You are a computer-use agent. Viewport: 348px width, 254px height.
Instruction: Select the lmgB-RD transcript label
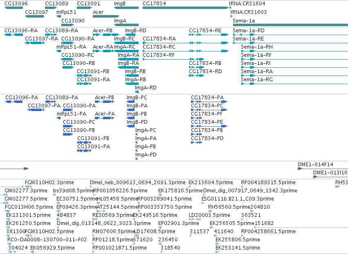tap(136, 30)
